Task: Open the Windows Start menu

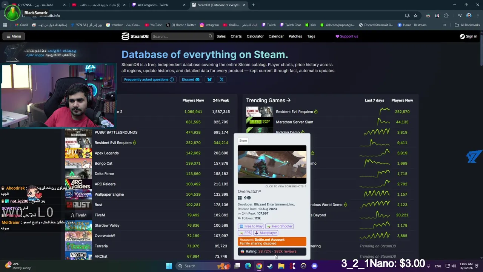Action: click(x=169, y=266)
